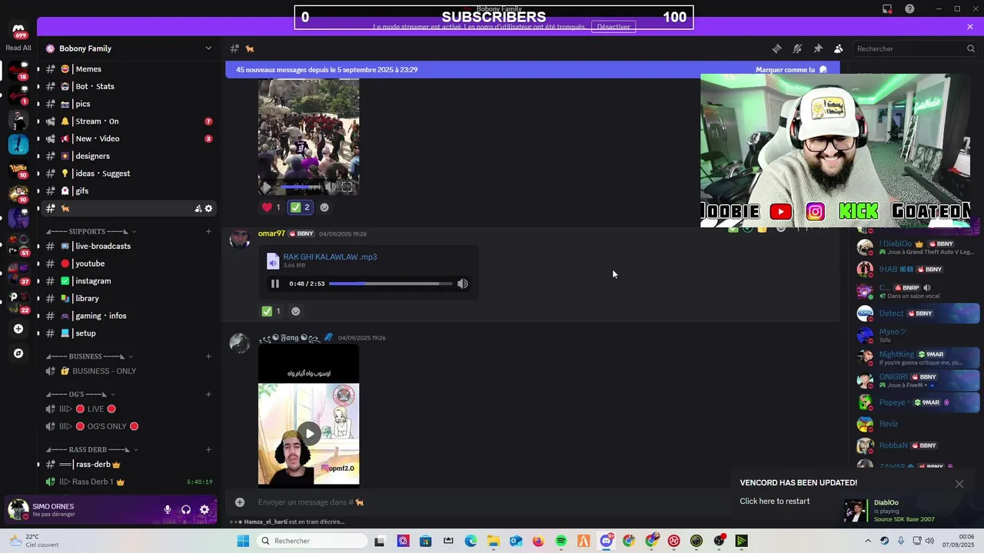This screenshot has height=553, width=984.
Task: Click Désactiver to turn off streamer mode
Action: (x=613, y=27)
